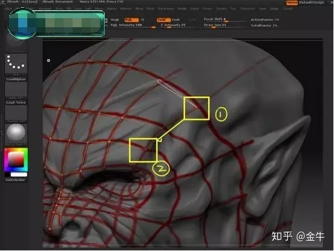Open the Stencil menu
The width and height of the screenshot is (334, 251).
[194, 8]
